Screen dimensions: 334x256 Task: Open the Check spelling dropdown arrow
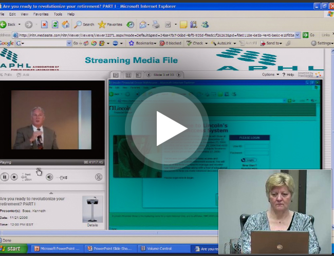pos(206,44)
